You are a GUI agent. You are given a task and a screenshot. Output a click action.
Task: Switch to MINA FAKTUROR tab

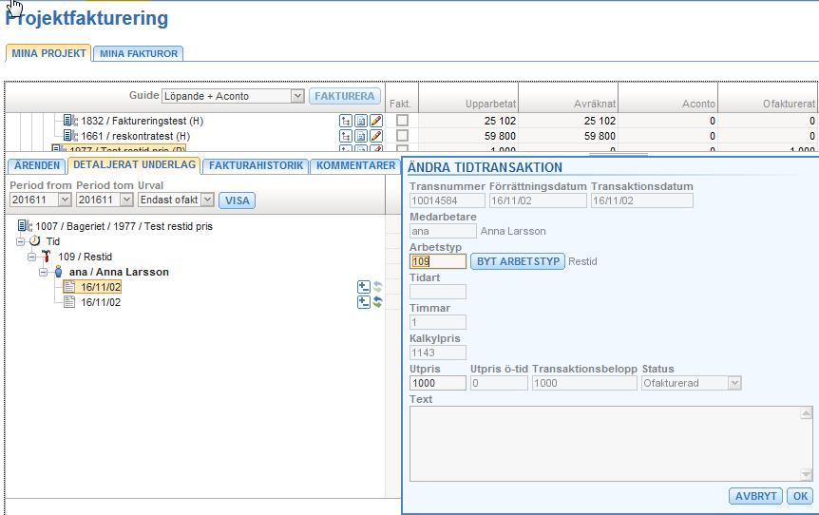tap(139, 53)
